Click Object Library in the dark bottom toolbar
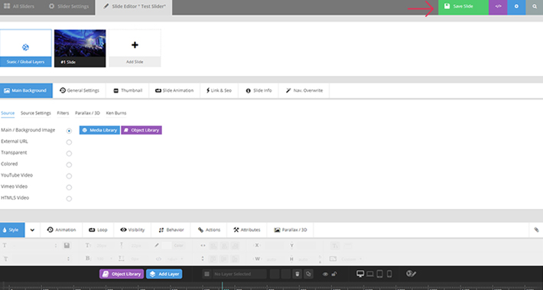 122,274
